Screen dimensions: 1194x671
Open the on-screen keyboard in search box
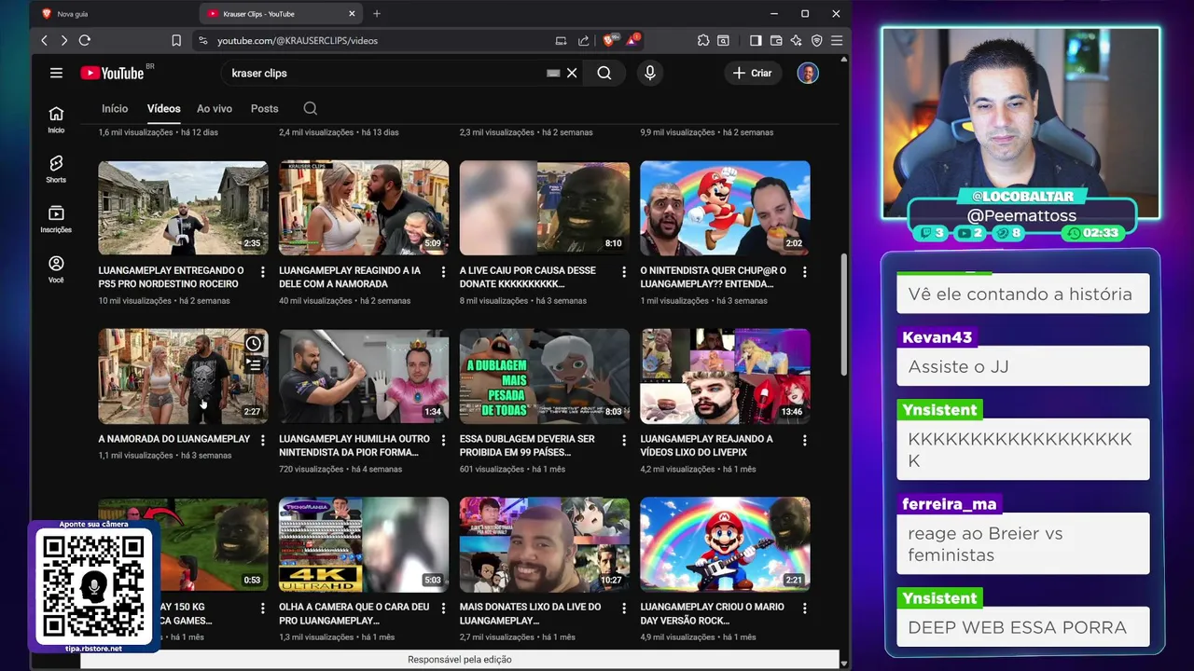pos(553,73)
